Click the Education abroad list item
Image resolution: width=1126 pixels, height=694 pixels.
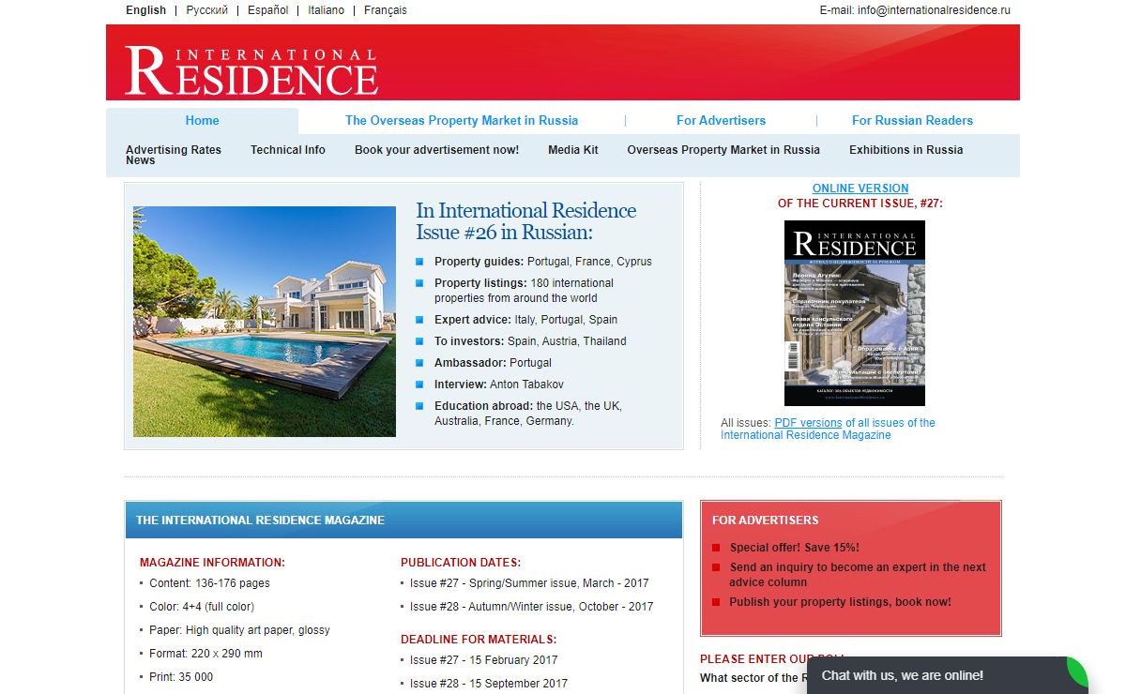tap(527, 414)
